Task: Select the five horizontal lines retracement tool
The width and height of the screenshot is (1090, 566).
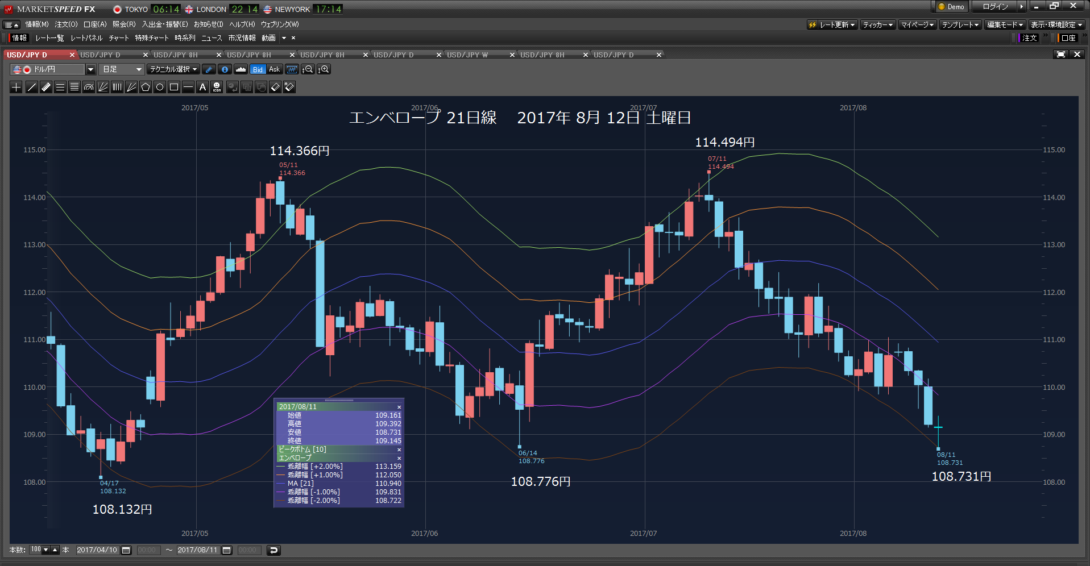Action: point(74,87)
